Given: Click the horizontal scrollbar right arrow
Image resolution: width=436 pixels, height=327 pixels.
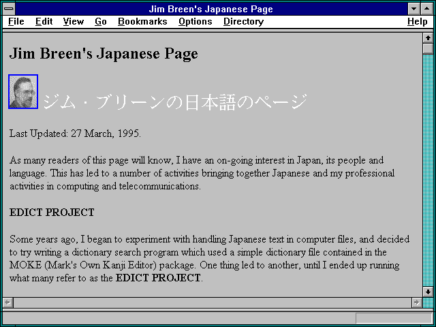Looking at the screenshot, I should [x=416, y=302].
